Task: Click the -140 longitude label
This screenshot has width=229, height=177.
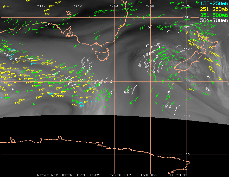Action: pyautogui.click(x=77, y=6)
